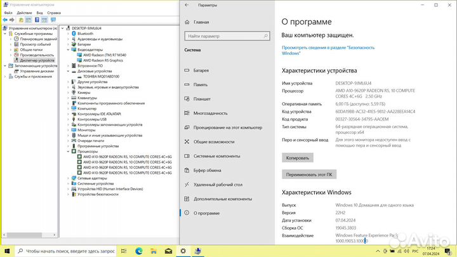457x257 pixels.
Task: Click the Найти параметр search field
Action: click(227, 36)
